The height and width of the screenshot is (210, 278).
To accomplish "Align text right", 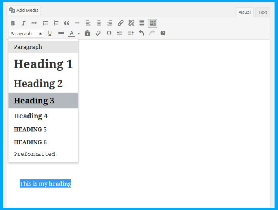I will click(x=110, y=23).
